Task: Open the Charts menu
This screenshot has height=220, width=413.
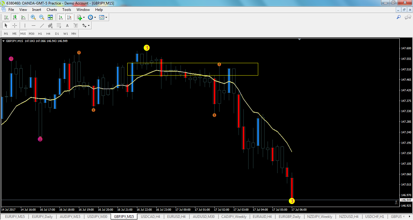Action: coord(51,9)
